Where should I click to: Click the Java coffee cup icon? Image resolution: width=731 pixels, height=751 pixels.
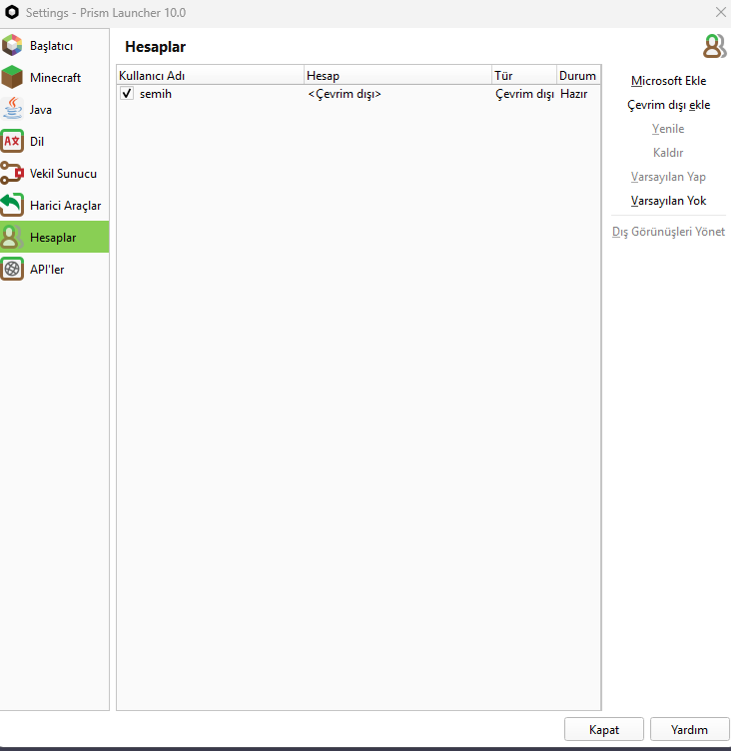pos(12,109)
